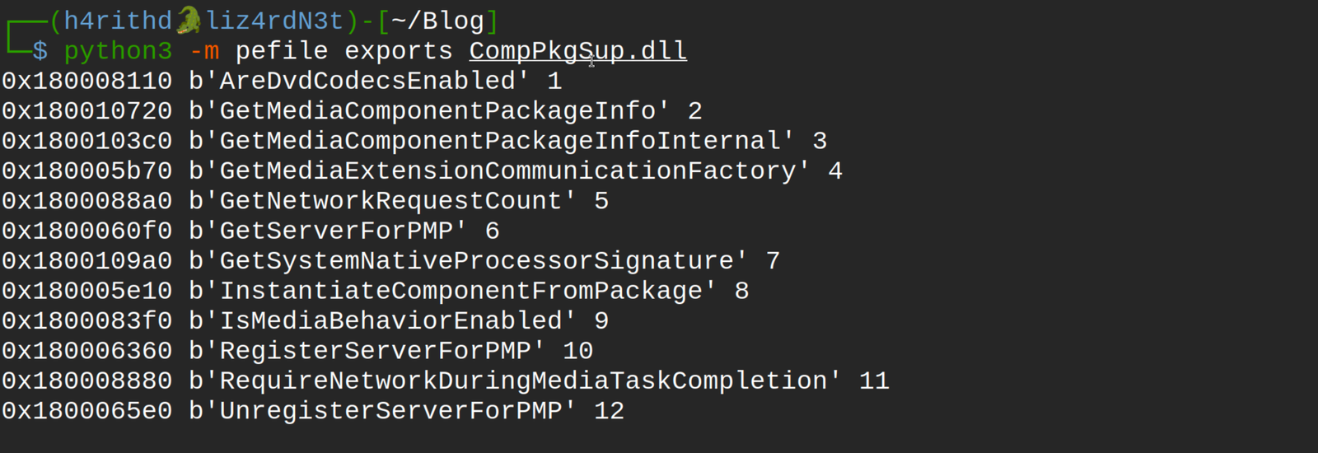Click the h4rithd username in the prompt
Screen dimensions: 1318x453
click(119, 21)
